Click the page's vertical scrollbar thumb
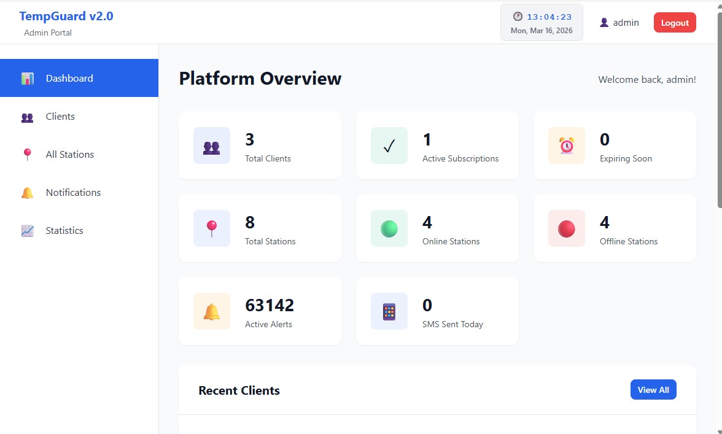 click(x=720, y=109)
